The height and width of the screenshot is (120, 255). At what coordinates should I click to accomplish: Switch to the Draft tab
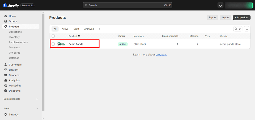[x=76, y=29]
